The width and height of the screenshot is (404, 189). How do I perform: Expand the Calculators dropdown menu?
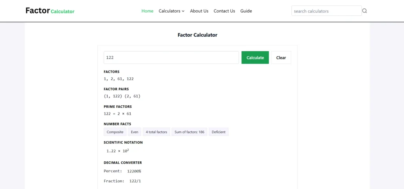click(172, 11)
